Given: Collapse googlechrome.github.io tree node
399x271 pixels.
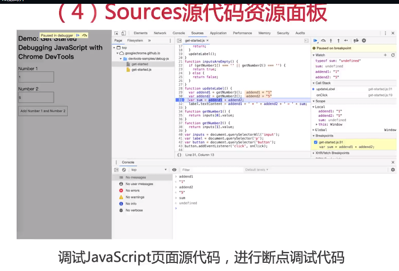Looking at the screenshot, I should tap(117, 53).
